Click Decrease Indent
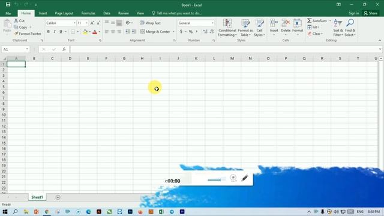 tap(128, 32)
